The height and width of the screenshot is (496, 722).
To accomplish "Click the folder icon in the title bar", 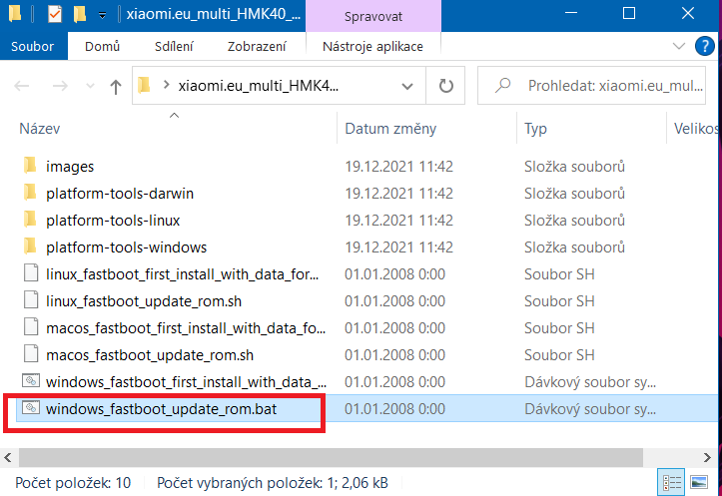I will click(15, 14).
